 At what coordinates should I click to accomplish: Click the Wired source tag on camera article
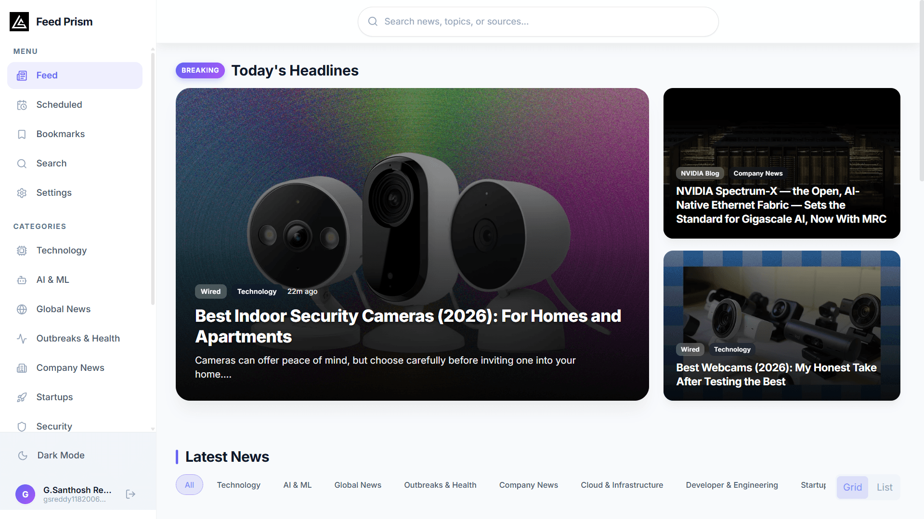click(210, 291)
